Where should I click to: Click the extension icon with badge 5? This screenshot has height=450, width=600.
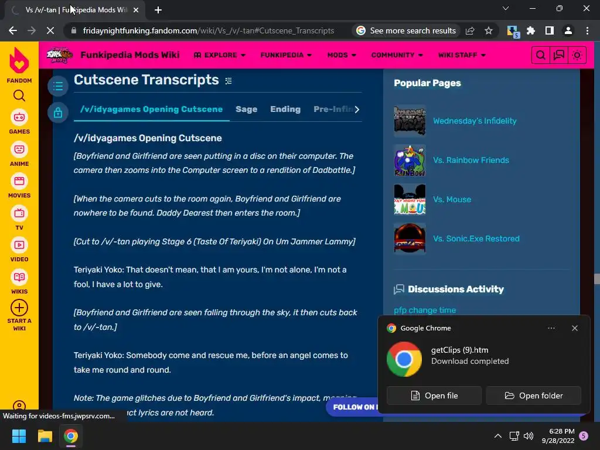pos(512,31)
